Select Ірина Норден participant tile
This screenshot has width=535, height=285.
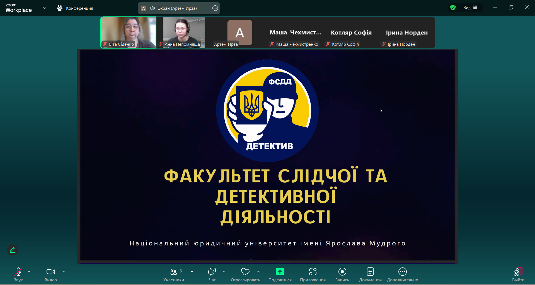click(407, 32)
